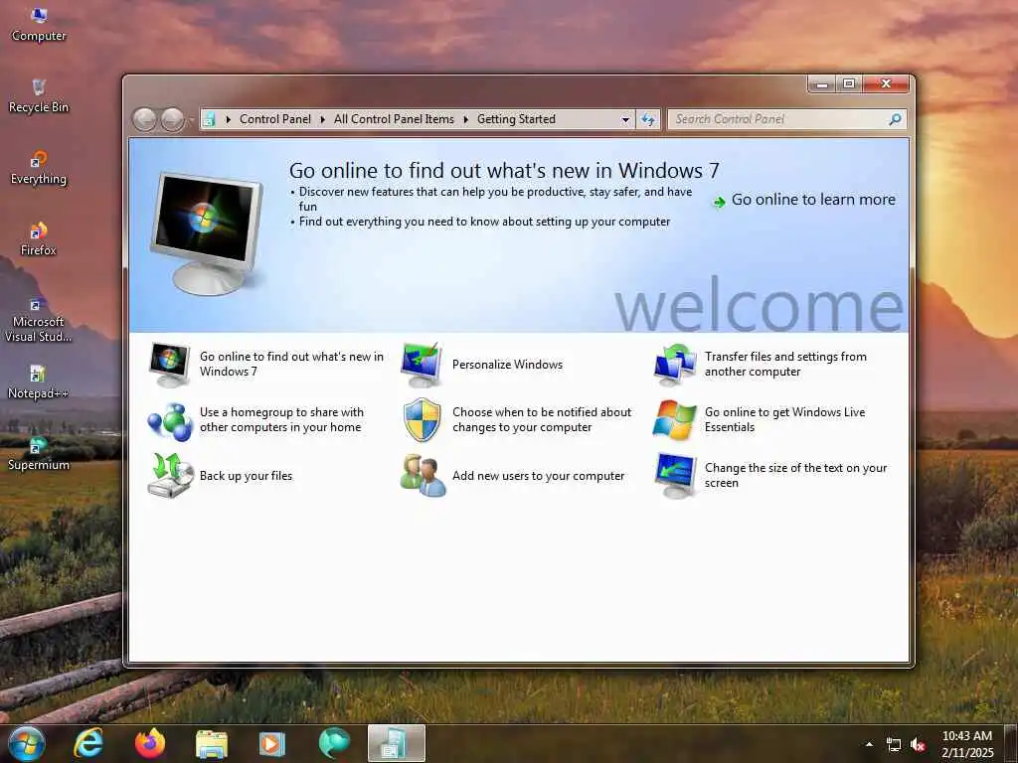Open Windows Media Player from taskbar
The width and height of the screenshot is (1018, 763).
272,744
